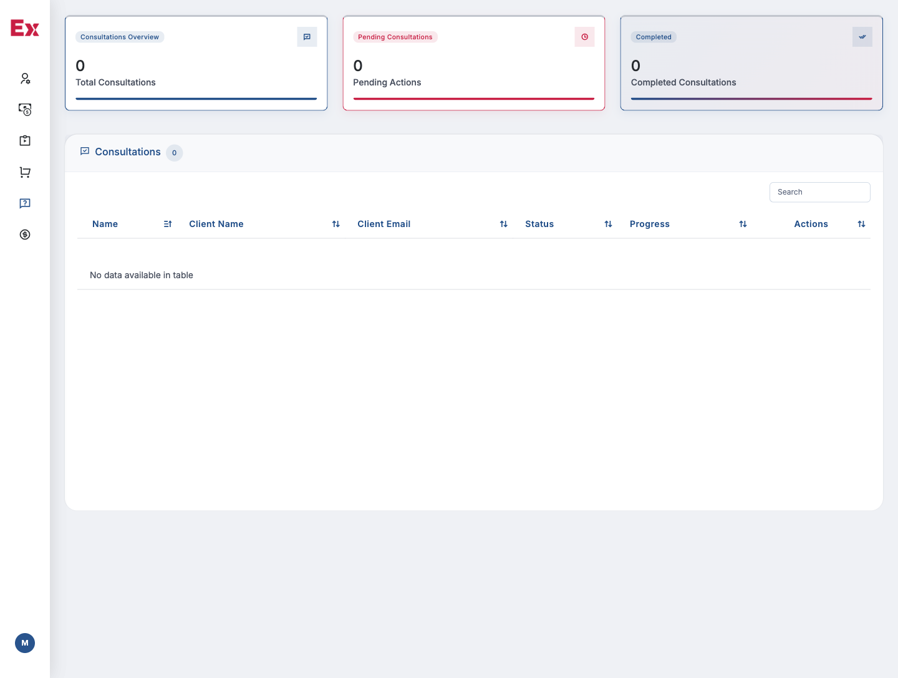Screen dimensions: 898x678
Task: Sort by the Name column sort icon
Action: (x=168, y=224)
